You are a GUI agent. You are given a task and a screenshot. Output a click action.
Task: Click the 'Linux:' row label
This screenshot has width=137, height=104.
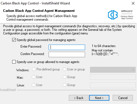21,85
